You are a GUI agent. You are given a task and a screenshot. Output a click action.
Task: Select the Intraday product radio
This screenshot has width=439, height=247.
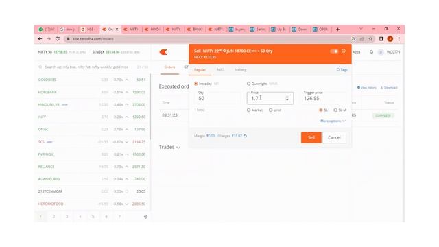[196, 84]
